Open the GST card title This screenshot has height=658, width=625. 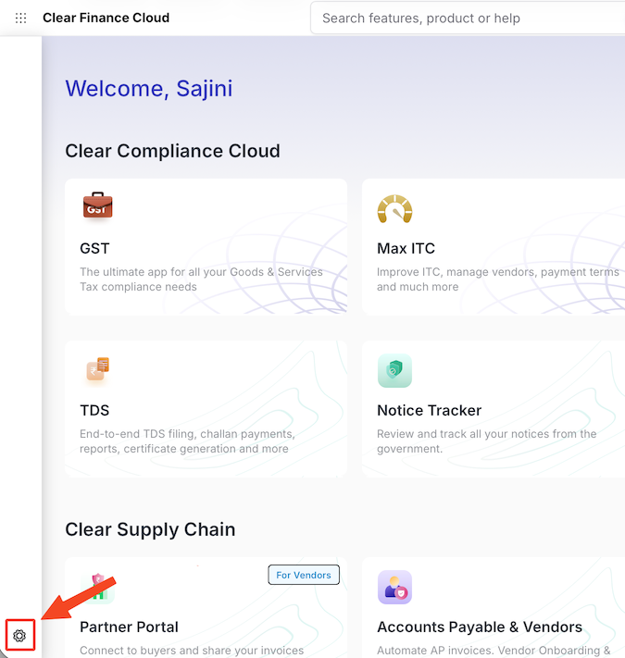click(x=94, y=248)
